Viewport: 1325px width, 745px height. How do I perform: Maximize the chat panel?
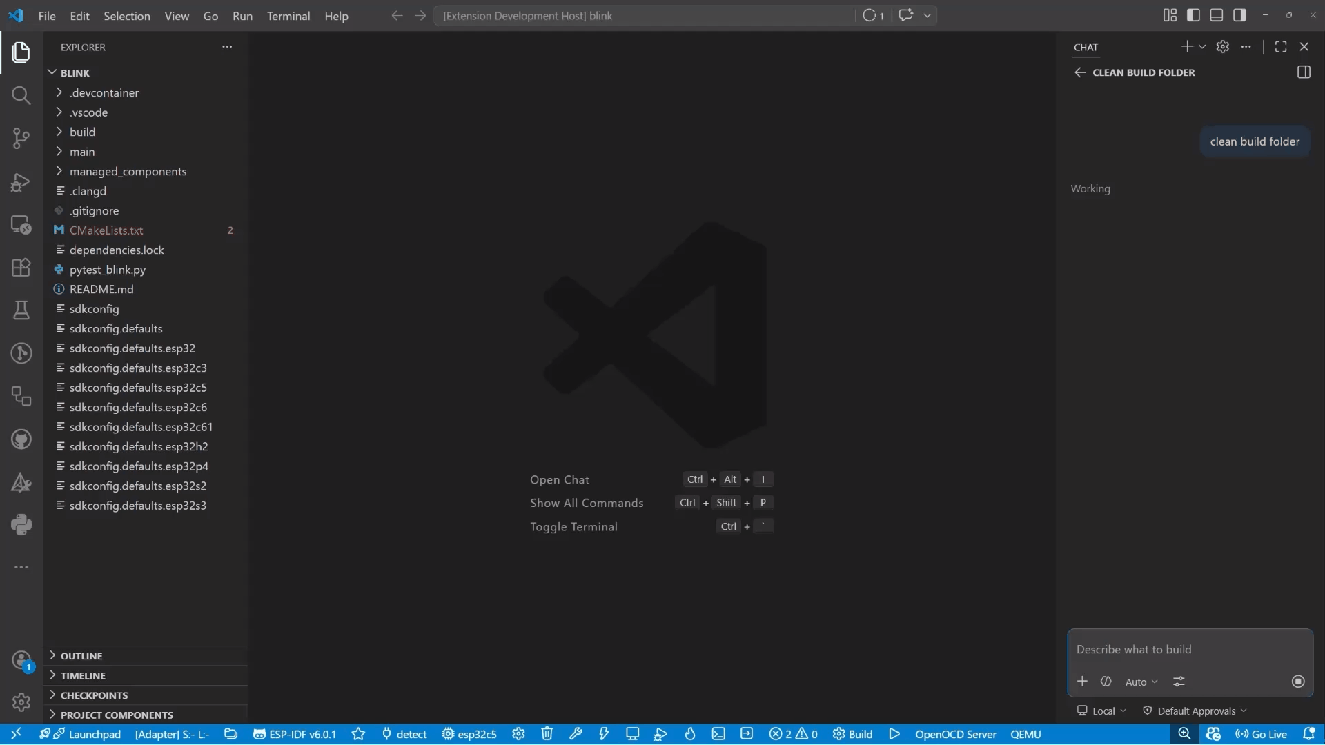click(x=1281, y=47)
